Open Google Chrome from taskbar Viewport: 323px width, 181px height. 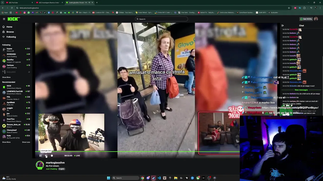(142, 178)
